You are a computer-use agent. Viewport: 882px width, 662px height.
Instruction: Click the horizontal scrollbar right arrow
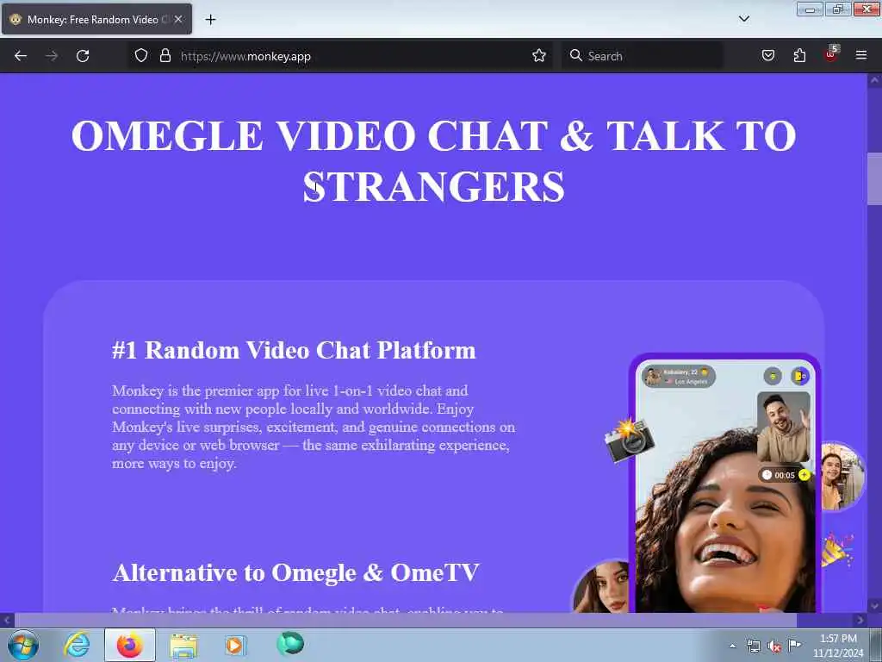click(860, 621)
